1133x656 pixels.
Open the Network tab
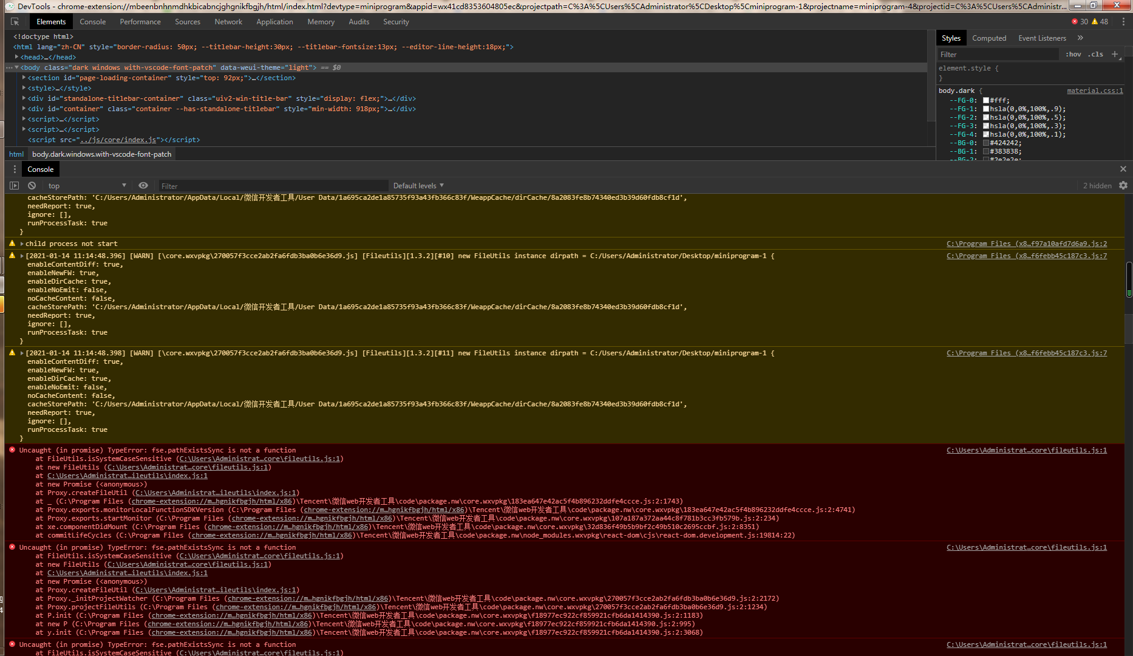(228, 22)
